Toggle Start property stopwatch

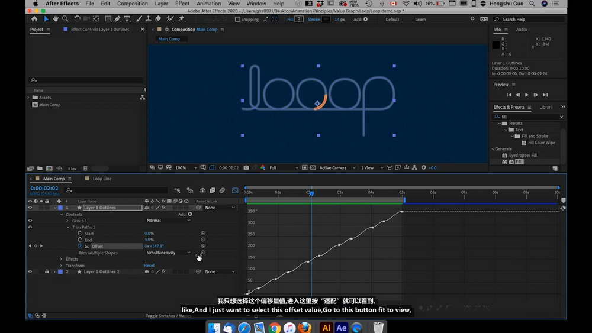coord(80,234)
